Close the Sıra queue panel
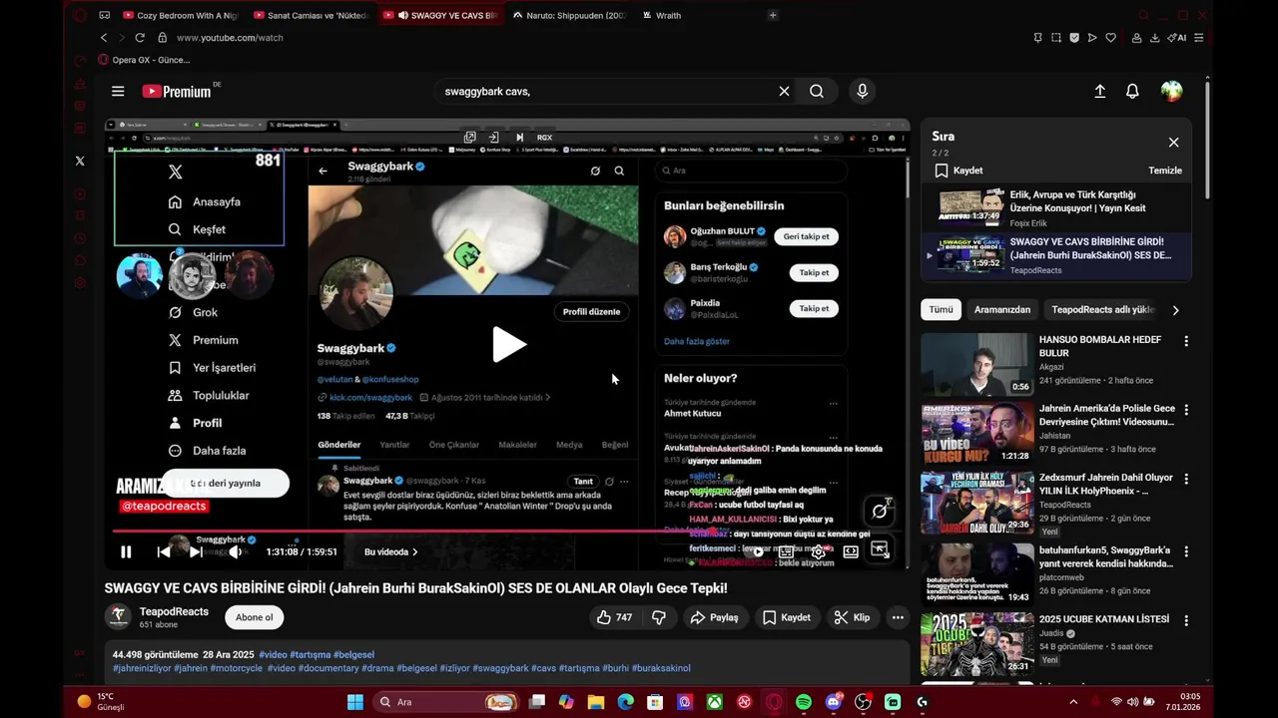The image size is (1278, 718). (x=1173, y=143)
